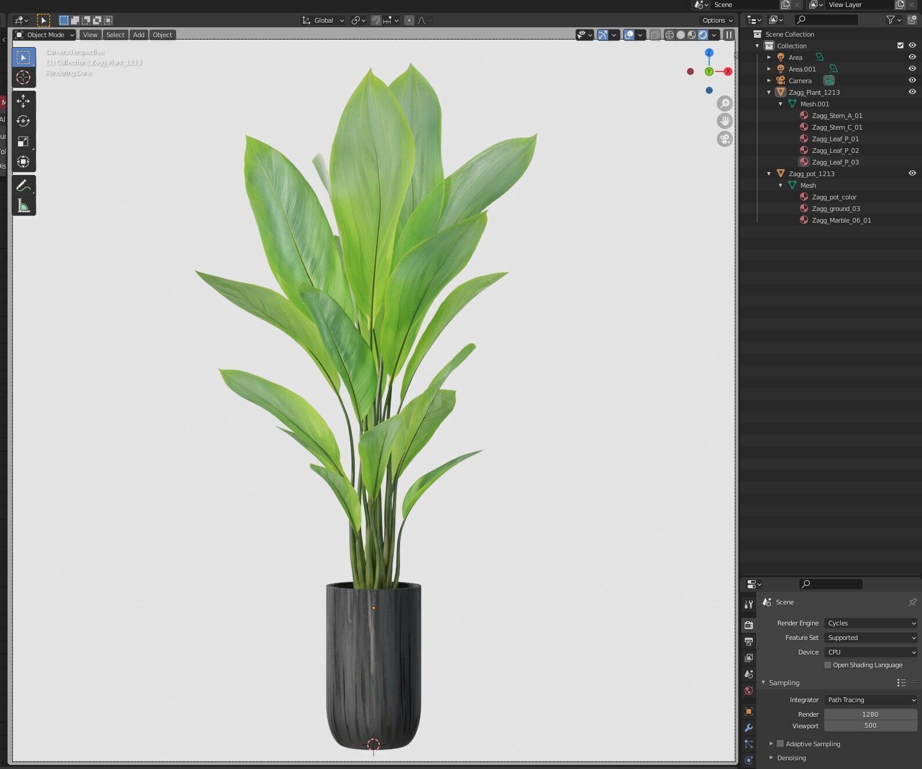The width and height of the screenshot is (922, 769).
Task: Activate the 3D Cursor tool
Action: click(23, 77)
